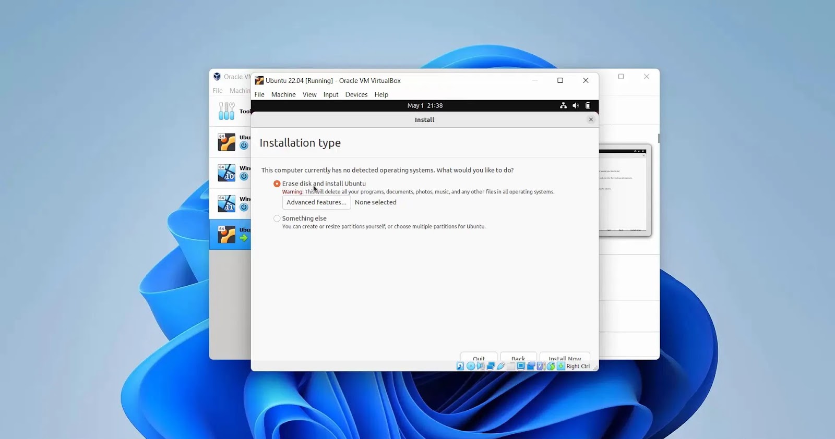Select the Windows 11 VM in Manager list
835x439 pixels.
(x=230, y=203)
